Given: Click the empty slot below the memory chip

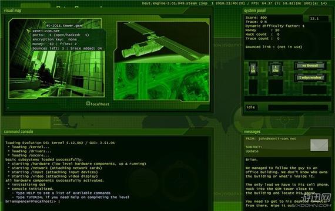Looking at the screenshot, I should pos(253,87).
